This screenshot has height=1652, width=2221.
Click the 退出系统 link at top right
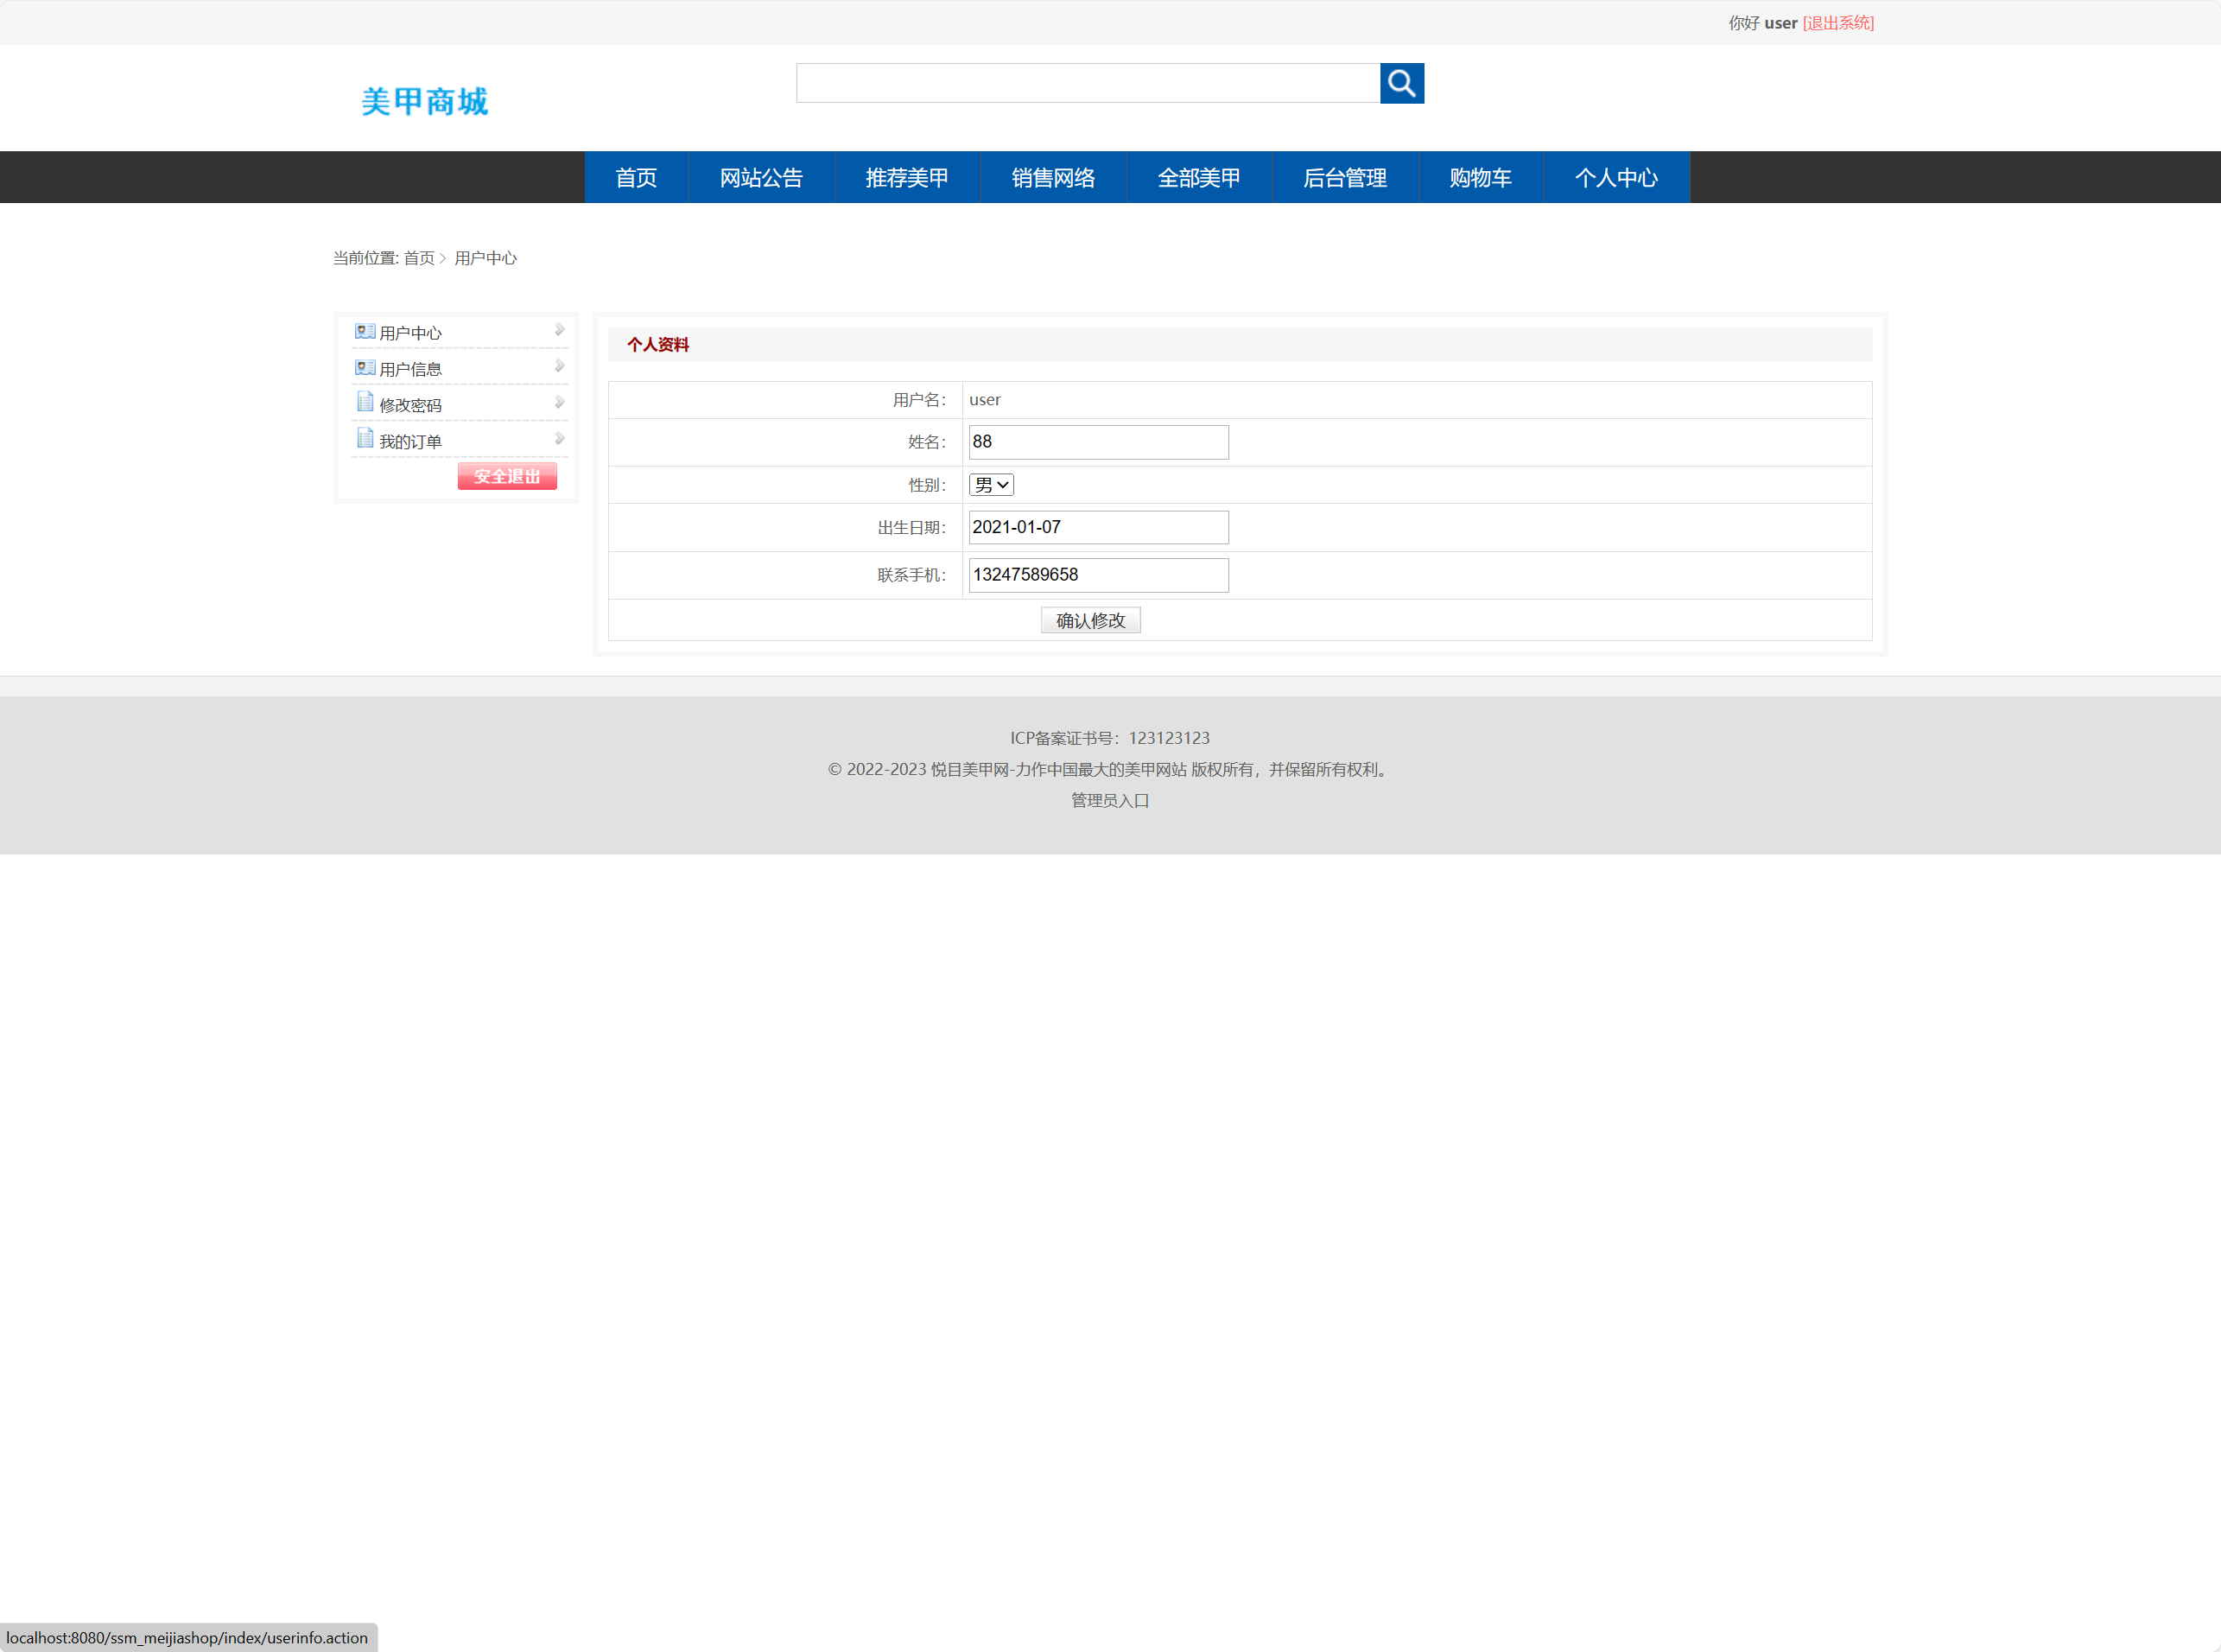[x=1837, y=22]
